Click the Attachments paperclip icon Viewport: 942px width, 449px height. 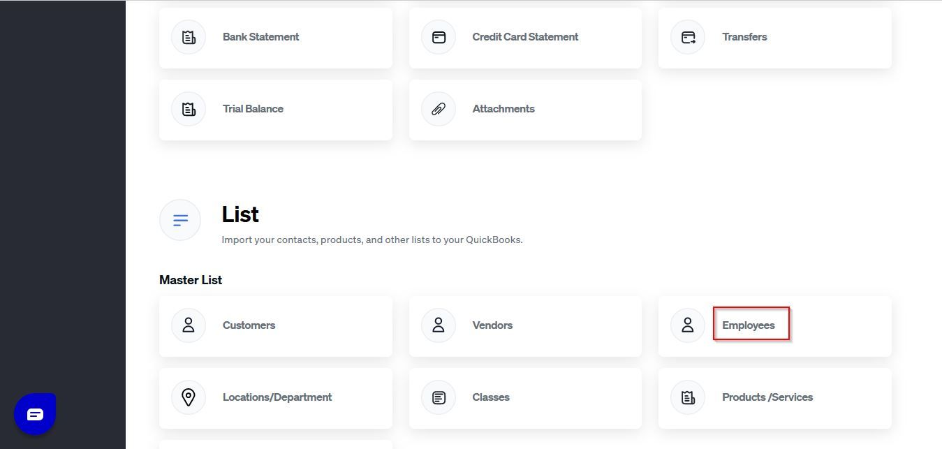tap(439, 109)
